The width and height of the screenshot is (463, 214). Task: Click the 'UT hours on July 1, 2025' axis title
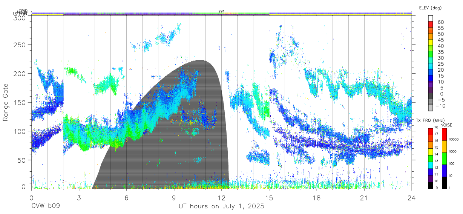(x=221, y=206)
